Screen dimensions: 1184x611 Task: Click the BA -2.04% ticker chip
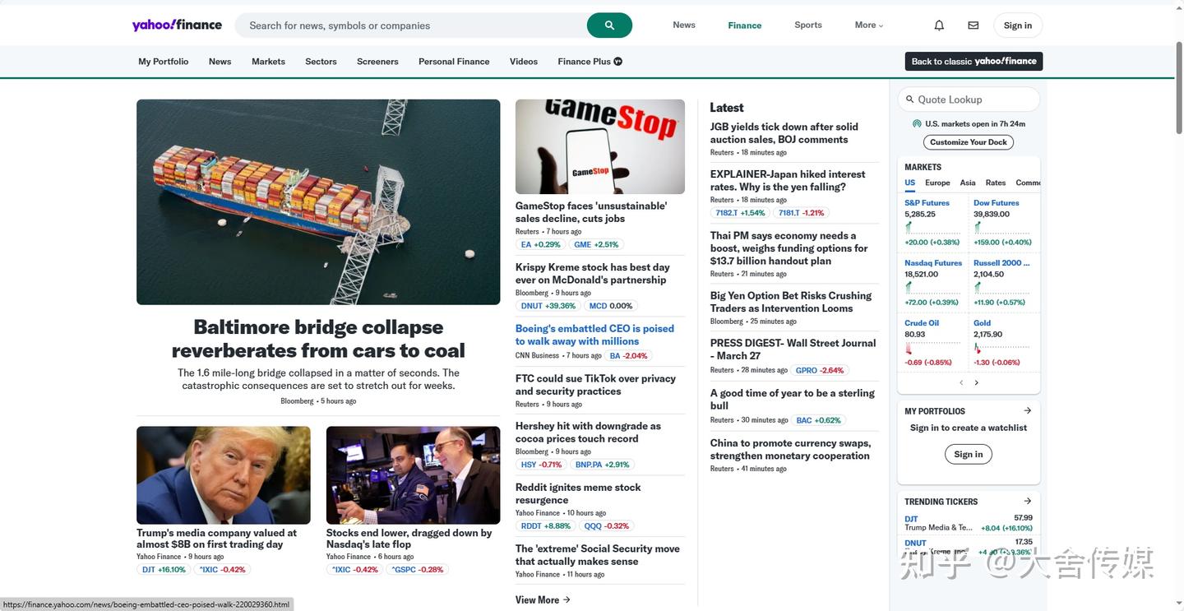point(628,356)
